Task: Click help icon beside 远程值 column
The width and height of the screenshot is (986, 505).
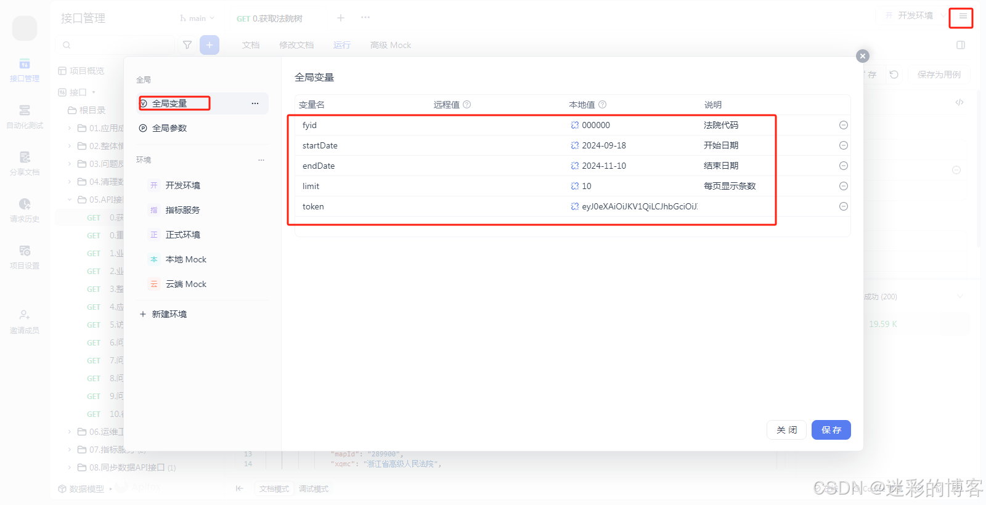Action: click(x=467, y=105)
